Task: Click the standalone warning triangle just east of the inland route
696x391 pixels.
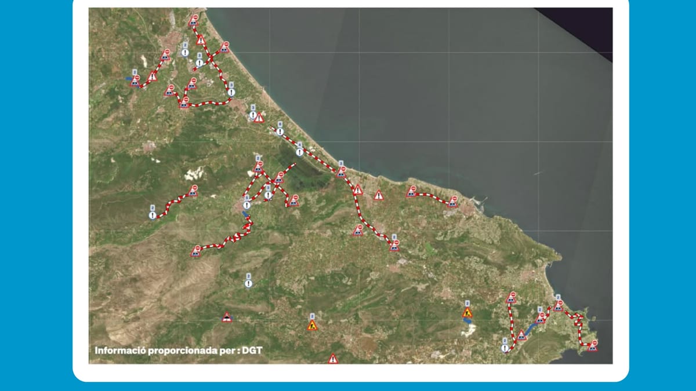Action: click(x=379, y=195)
